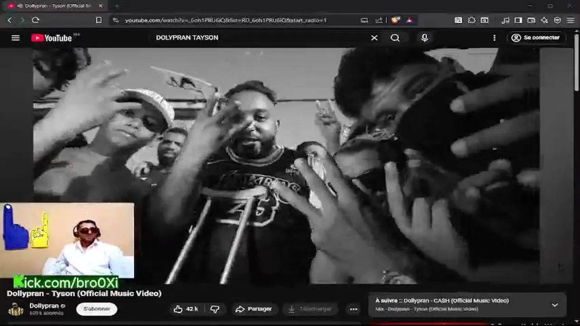Click the Se connecter sign-in button

click(x=536, y=38)
